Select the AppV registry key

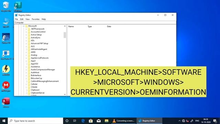33,61
